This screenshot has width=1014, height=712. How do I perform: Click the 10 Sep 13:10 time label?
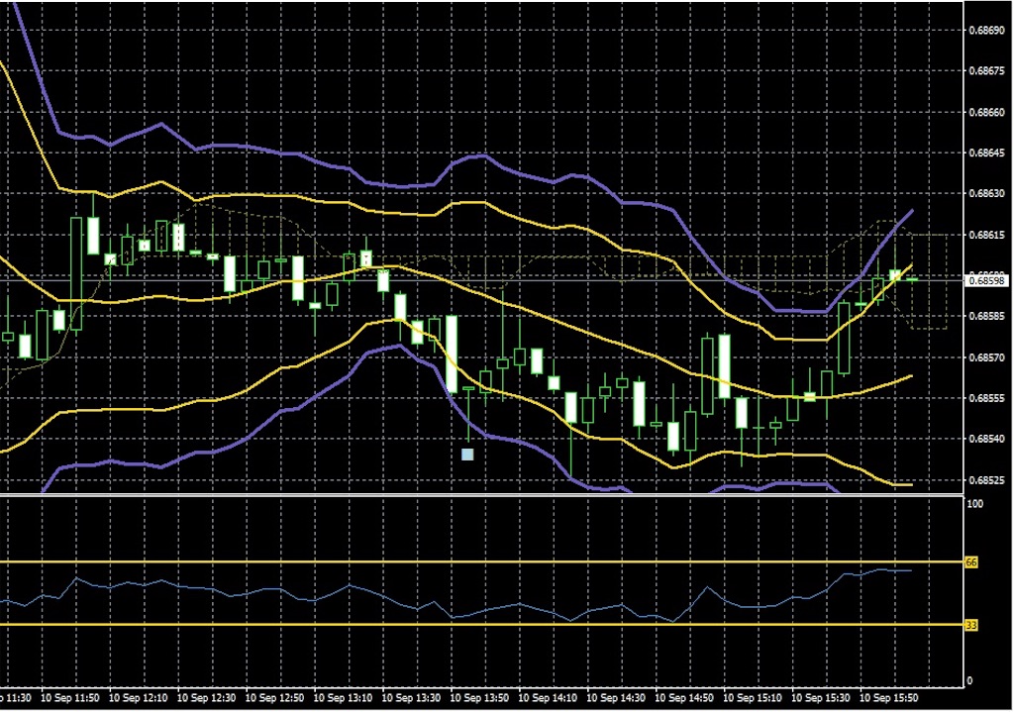343,698
